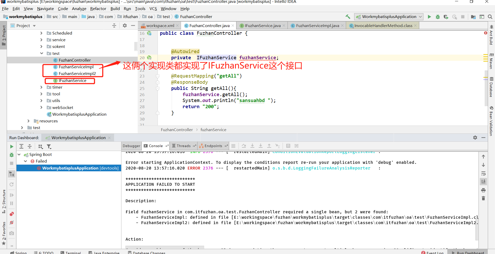Toggle soft-wrap in the console sidebar
The height and width of the screenshot is (254, 495).
(x=483, y=173)
